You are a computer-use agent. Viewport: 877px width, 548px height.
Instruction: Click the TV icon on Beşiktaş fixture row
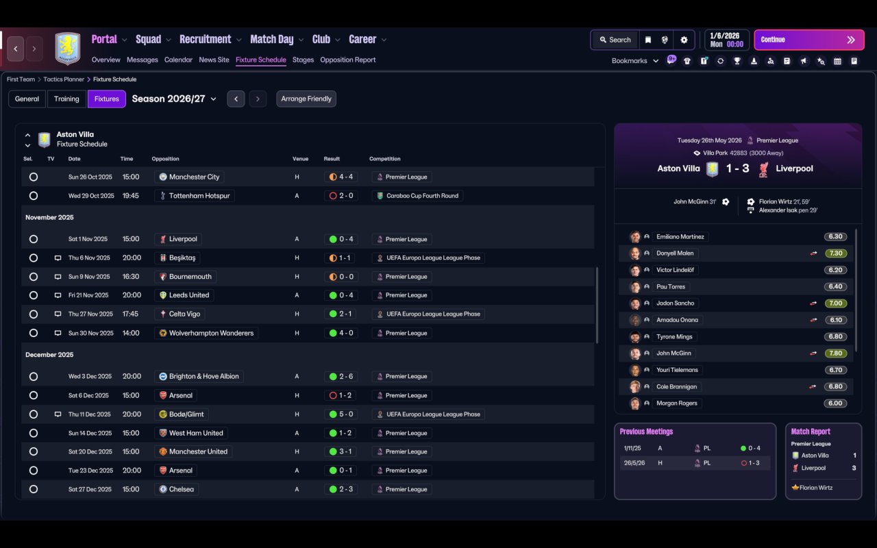(58, 258)
